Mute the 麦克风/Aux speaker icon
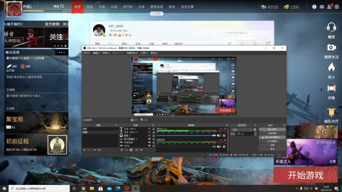This screenshot has height=192, width=342. coord(219,135)
